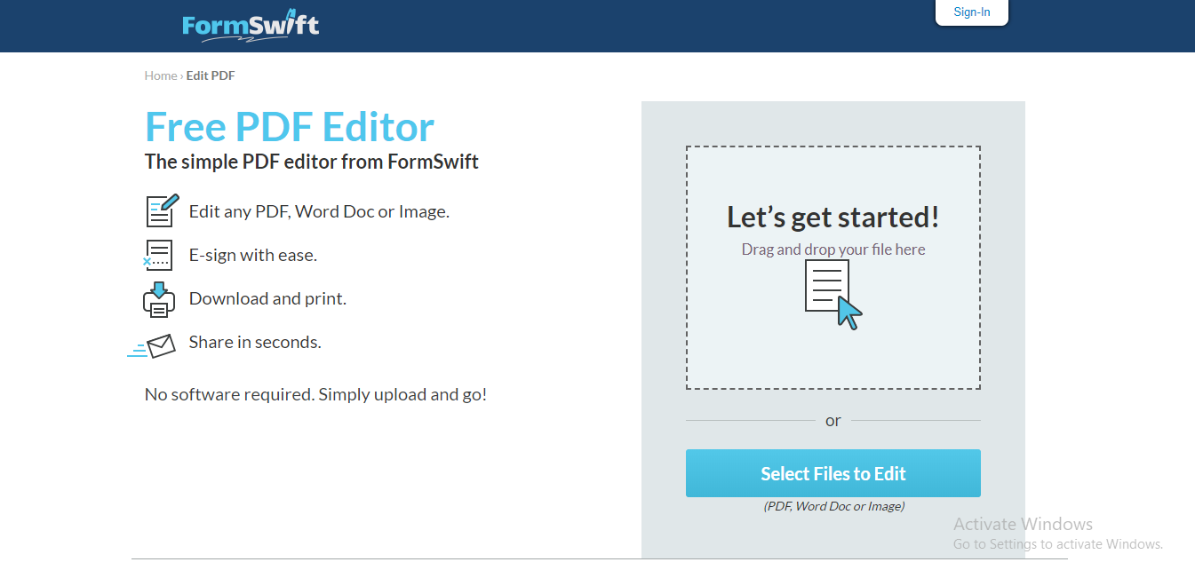Click the document with cursor icon
Screen dimensions: 1195x578
pos(833,296)
